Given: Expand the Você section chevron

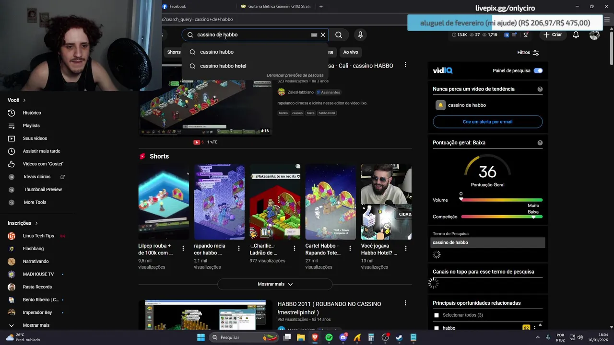Looking at the screenshot, I should coord(24,100).
